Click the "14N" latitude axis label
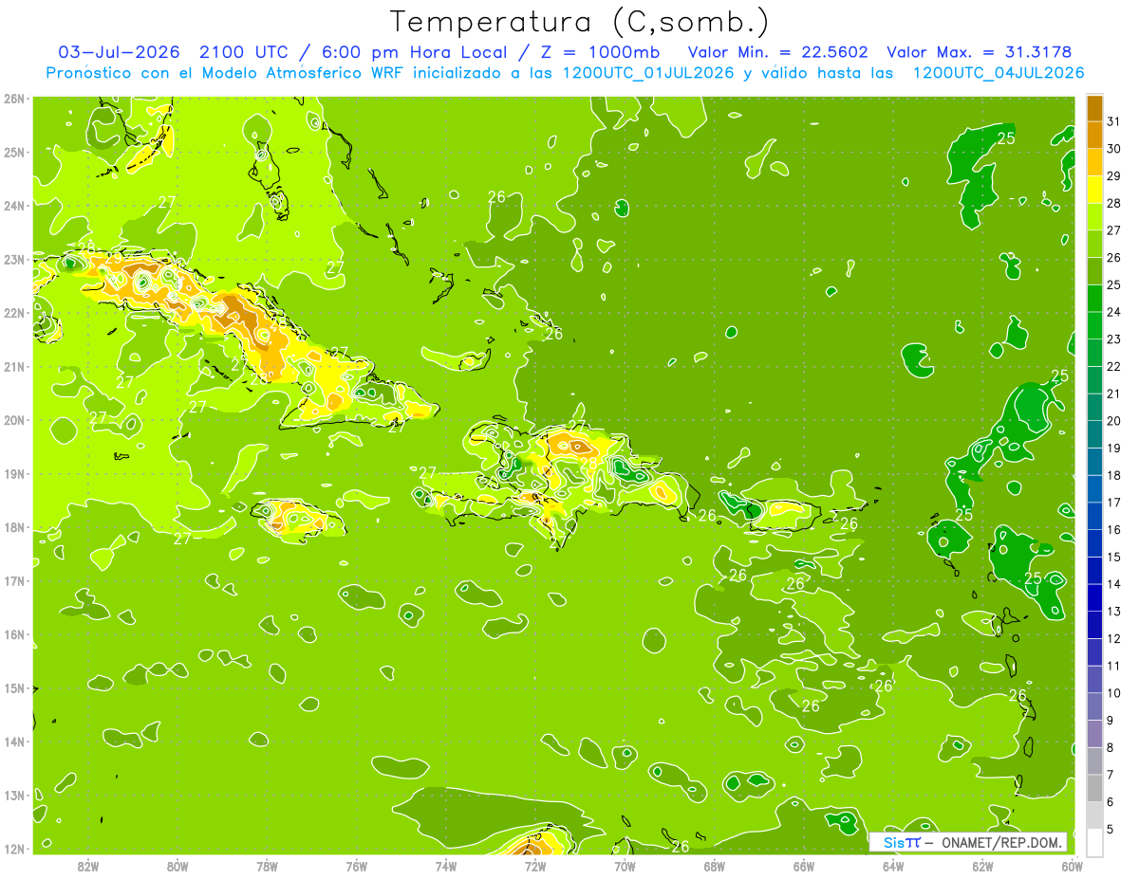 pos(14,742)
